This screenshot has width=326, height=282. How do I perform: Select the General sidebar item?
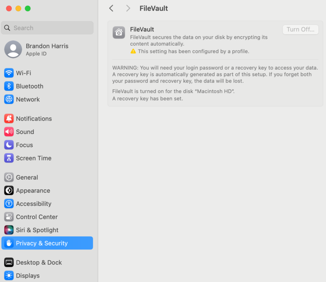(x=47, y=177)
